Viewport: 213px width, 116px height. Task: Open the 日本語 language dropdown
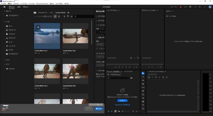tap(100, 44)
